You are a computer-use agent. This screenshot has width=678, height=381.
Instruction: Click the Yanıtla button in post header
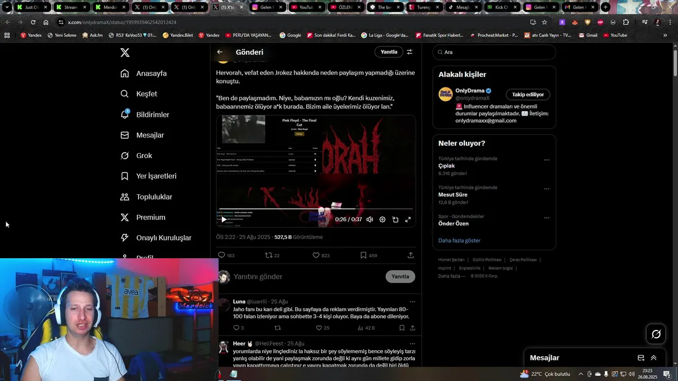(389, 52)
